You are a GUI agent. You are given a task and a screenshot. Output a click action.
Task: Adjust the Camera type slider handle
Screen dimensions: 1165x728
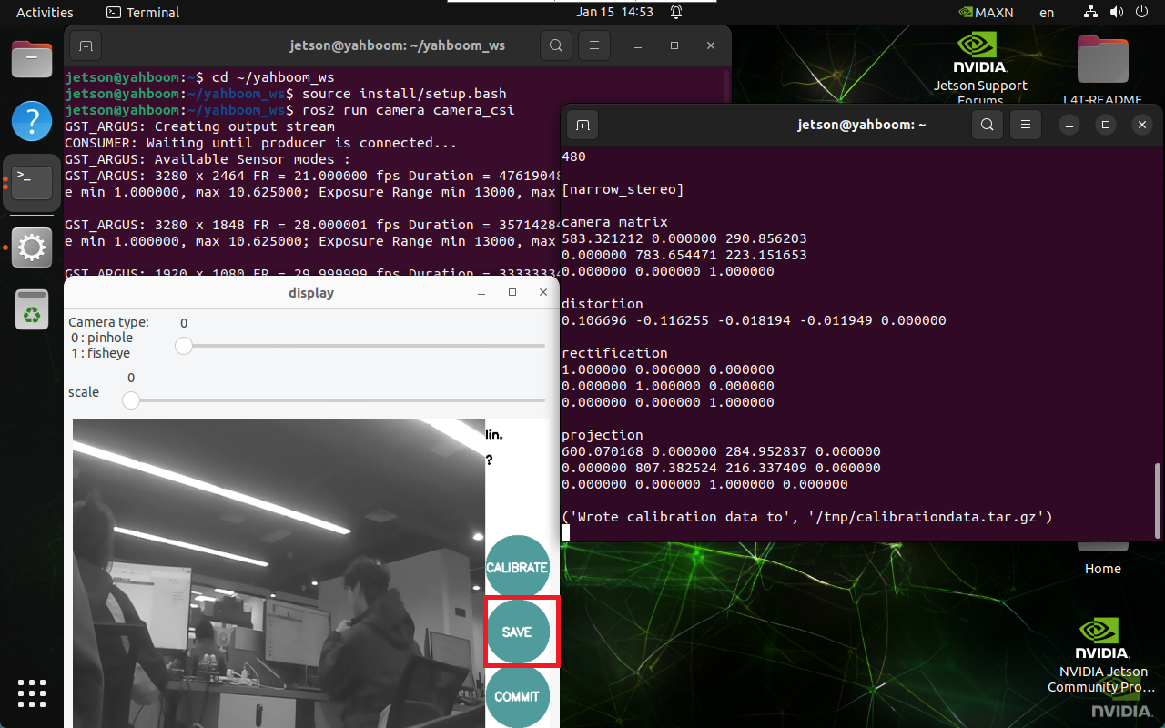184,346
